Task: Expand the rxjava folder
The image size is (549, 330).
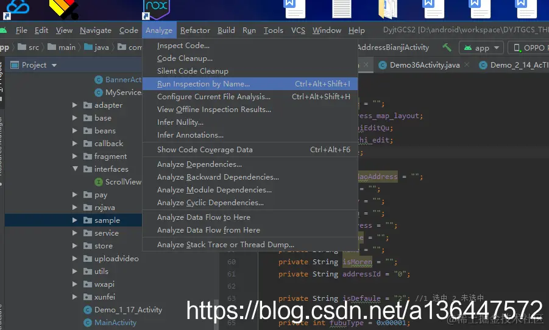Action: (x=74, y=207)
